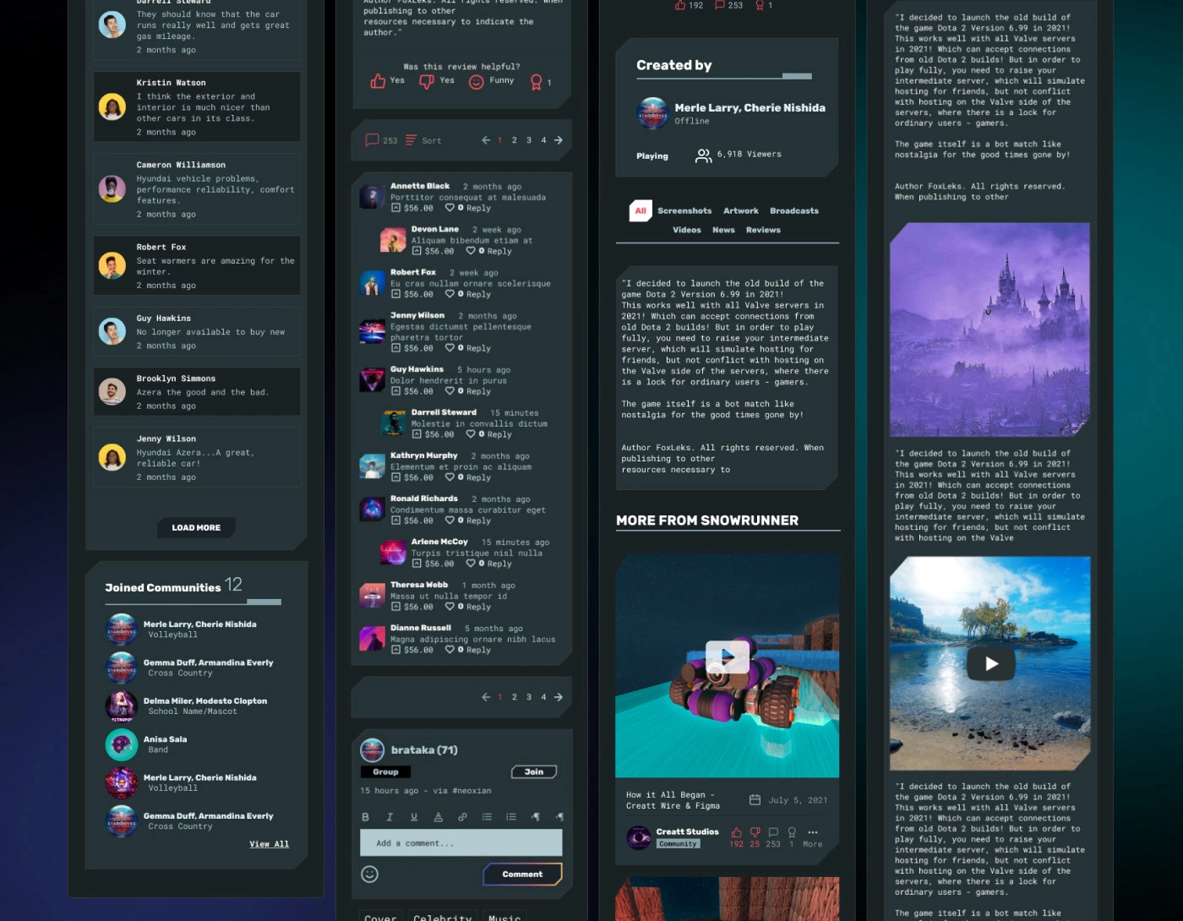Select page 4 in pagination beside Sort
Image resolution: width=1183 pixels, height=921 pixels.
click(x=543, y=140)
